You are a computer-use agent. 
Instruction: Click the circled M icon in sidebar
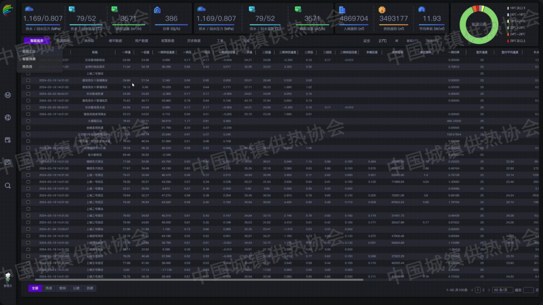8,95
